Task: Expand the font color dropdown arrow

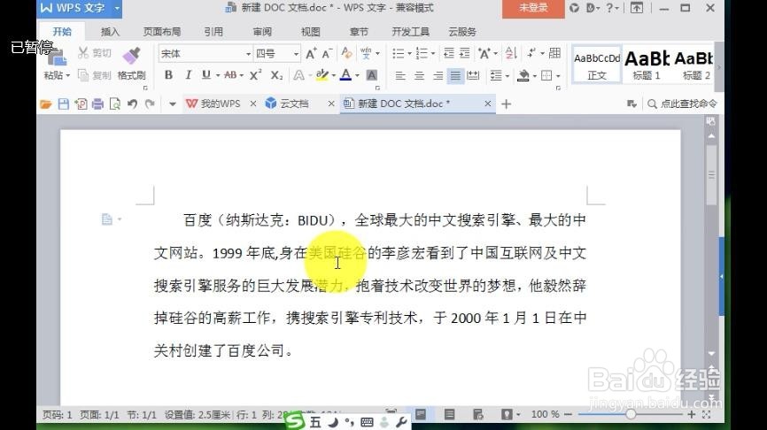Action: coord(357,75)
